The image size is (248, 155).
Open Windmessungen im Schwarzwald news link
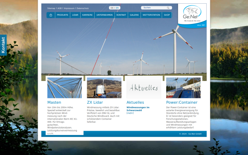click(x=138, y=109)
